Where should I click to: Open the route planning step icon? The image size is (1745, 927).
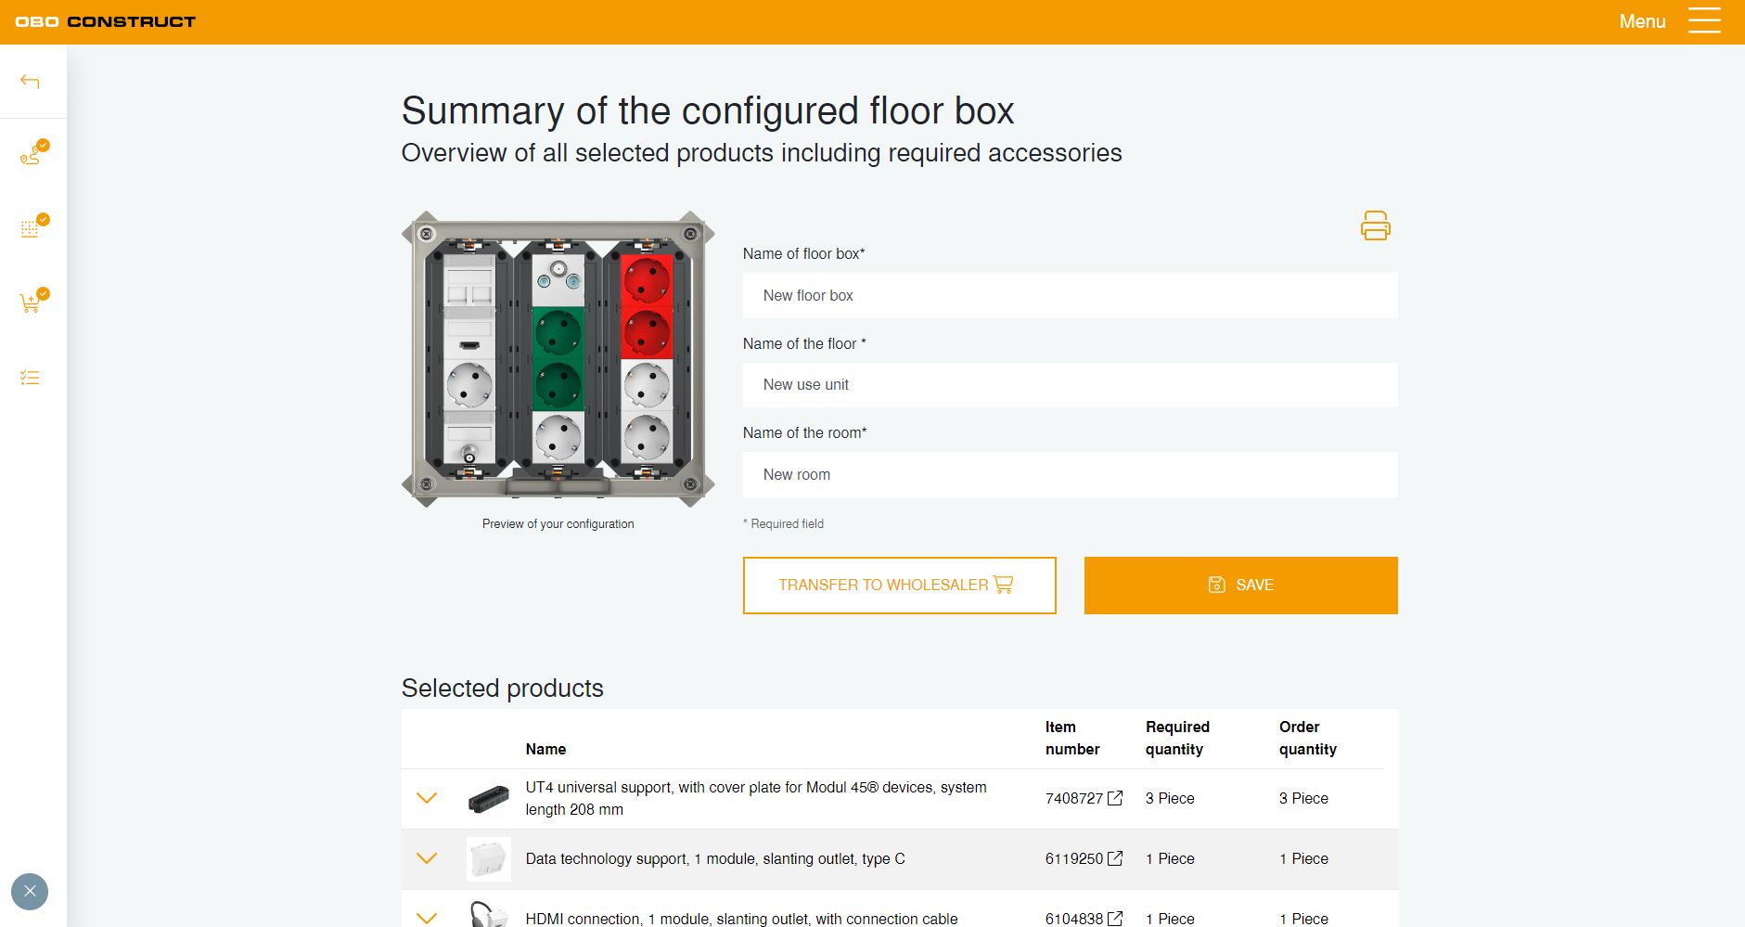pyautogui.click(x=32, y=155)
